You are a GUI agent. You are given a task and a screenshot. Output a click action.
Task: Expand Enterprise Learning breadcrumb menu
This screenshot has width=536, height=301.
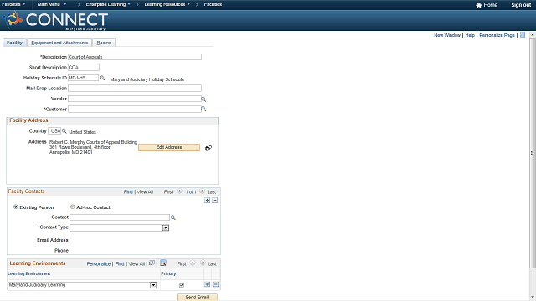108,4
